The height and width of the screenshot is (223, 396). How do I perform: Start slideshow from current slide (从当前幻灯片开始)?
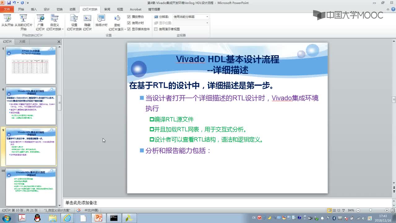pos(24,22)
